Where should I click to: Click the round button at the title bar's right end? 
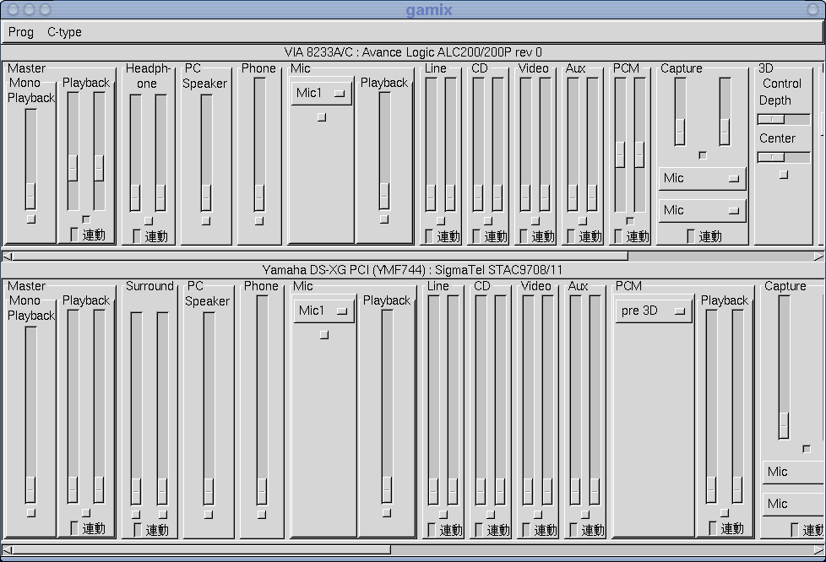[x=813, y=9]
